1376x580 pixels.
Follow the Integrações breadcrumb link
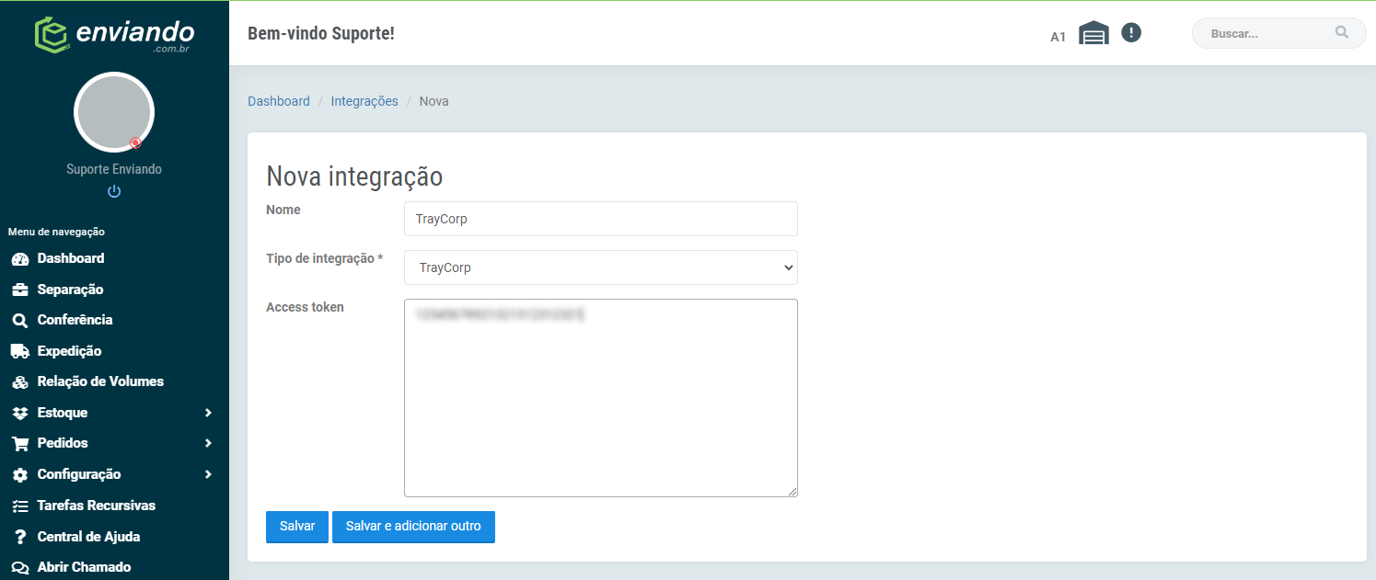[x=364, y=101]
